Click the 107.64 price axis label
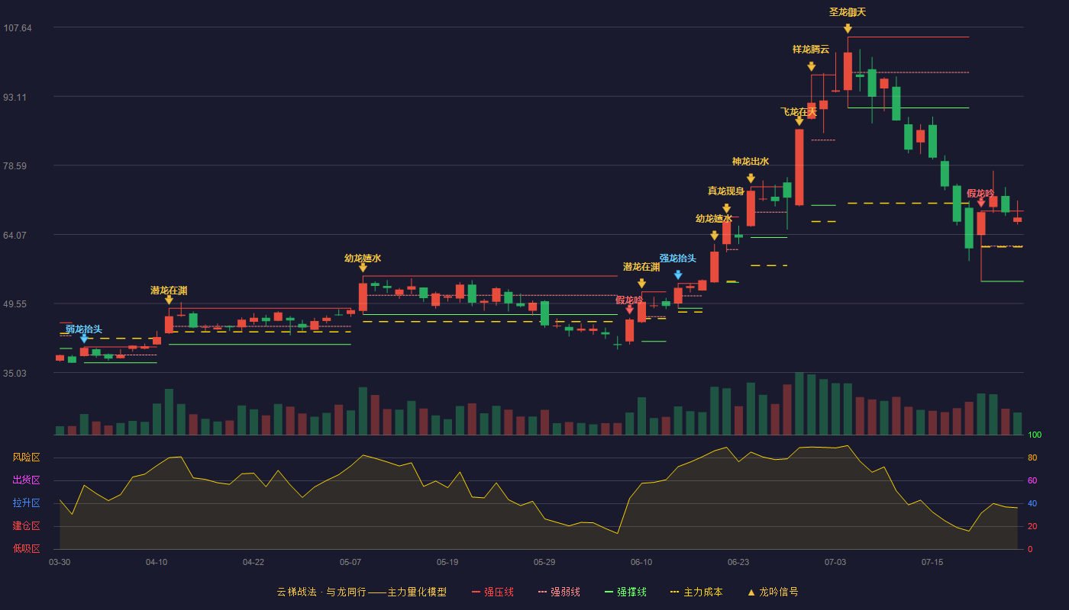This screenshot has width=1069, height=610. pyautogui.click(x=18, y=28)
